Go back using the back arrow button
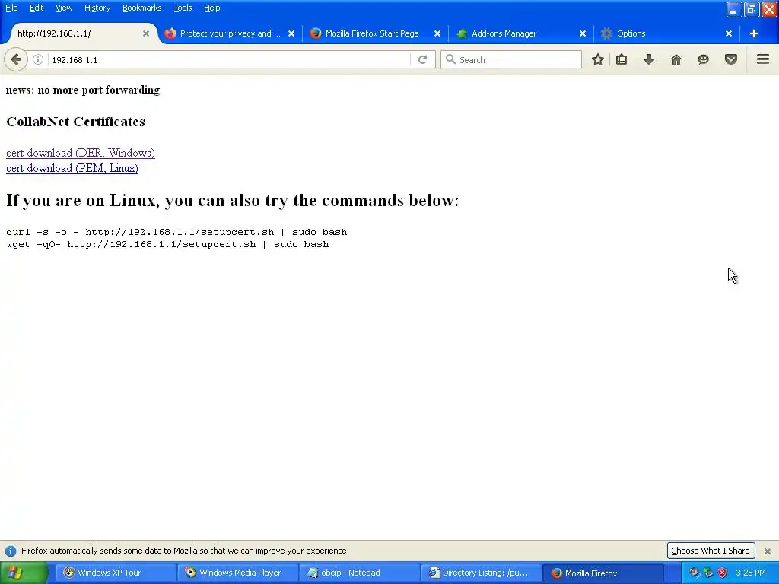779x584 pixels. click(16, 59)
